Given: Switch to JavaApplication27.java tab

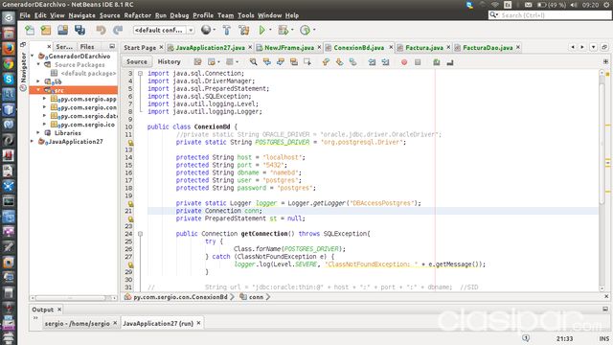Looking at the screenshot, I should point(210,47).
